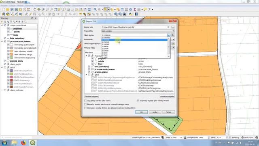Open Firefox from the taskbar
Screen dimensions: 259x146
(23, 143)
